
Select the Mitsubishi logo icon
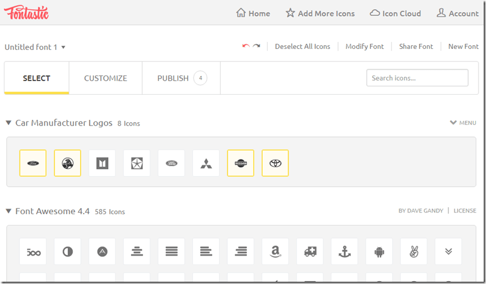click(206, 164)
